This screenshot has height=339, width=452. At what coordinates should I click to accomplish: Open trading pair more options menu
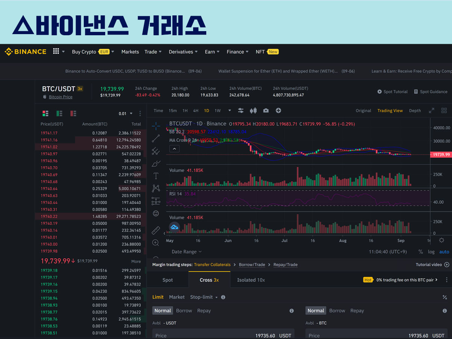point(447,280)
